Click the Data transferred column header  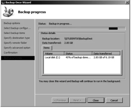106,53
